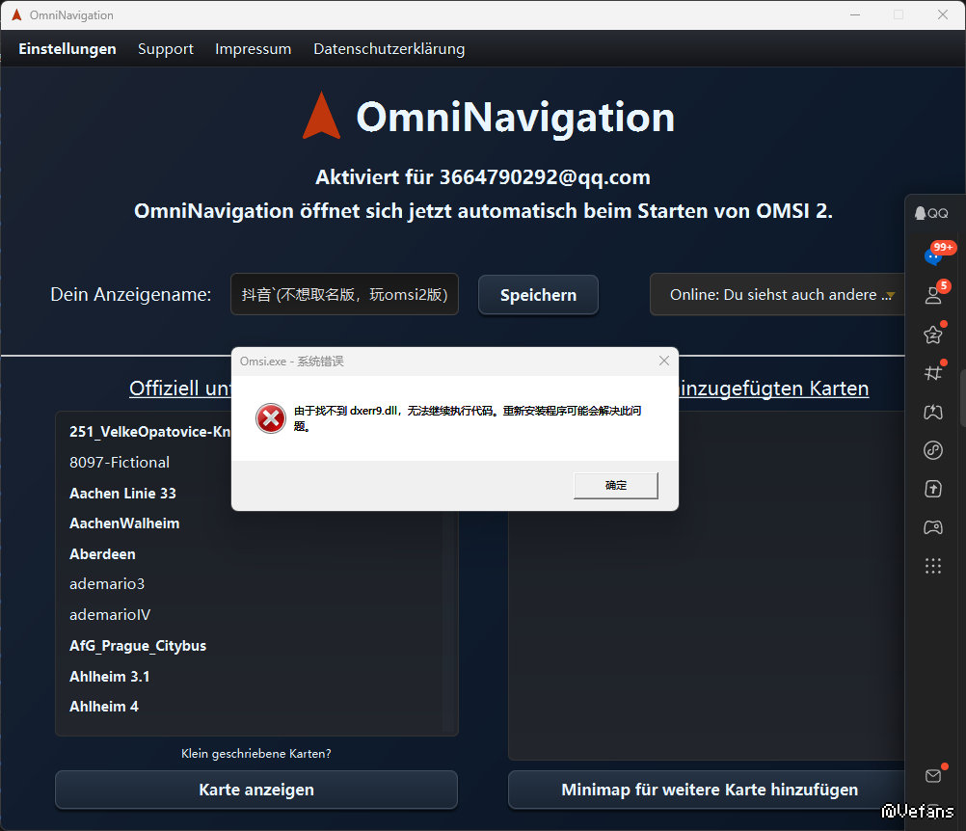Select Aberdeen map entry
Image resolution: width=966 pixels, height=831 pixels.
(102, 554)
